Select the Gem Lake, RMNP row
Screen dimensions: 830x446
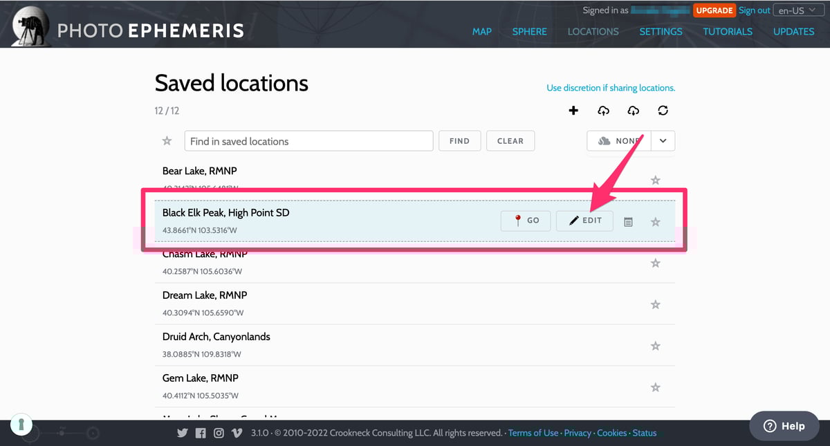click(415, 387)
